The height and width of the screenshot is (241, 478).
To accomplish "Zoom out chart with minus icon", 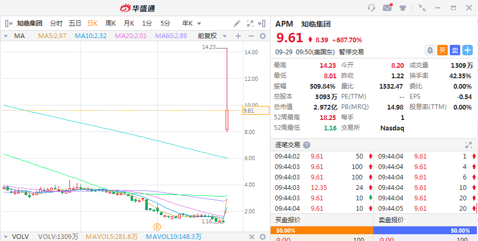I will [x=251, y=36].
